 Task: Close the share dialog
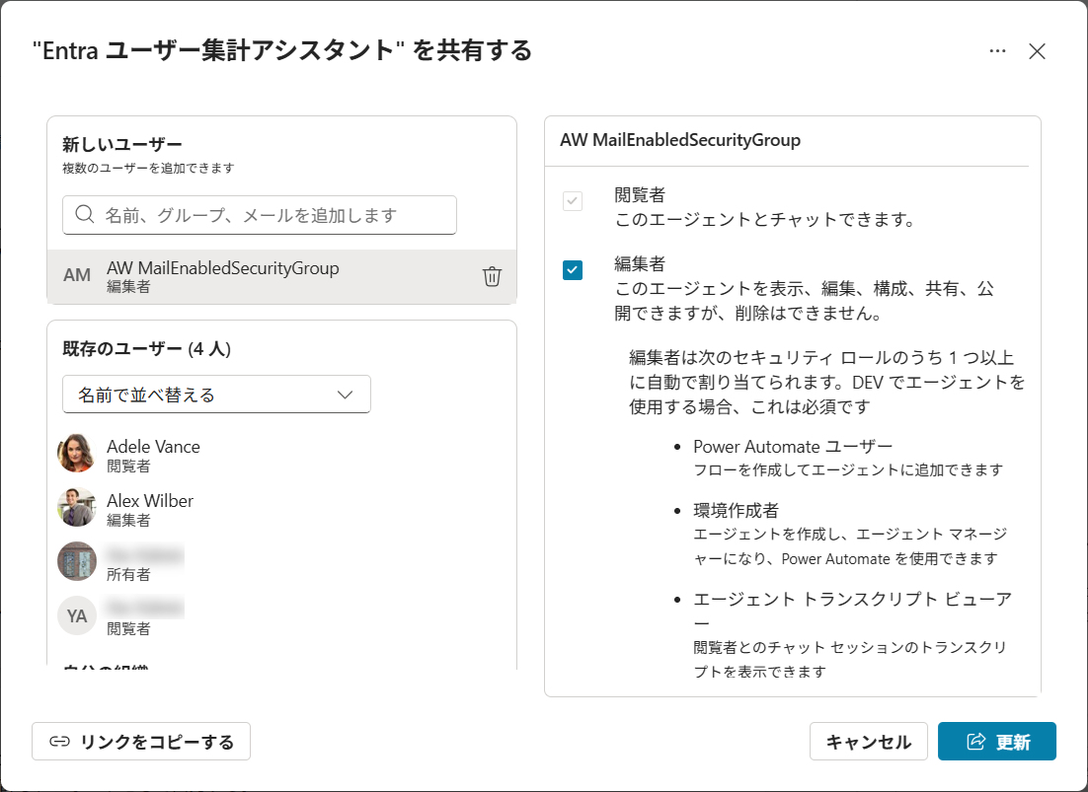click(x=1037, y=51)
